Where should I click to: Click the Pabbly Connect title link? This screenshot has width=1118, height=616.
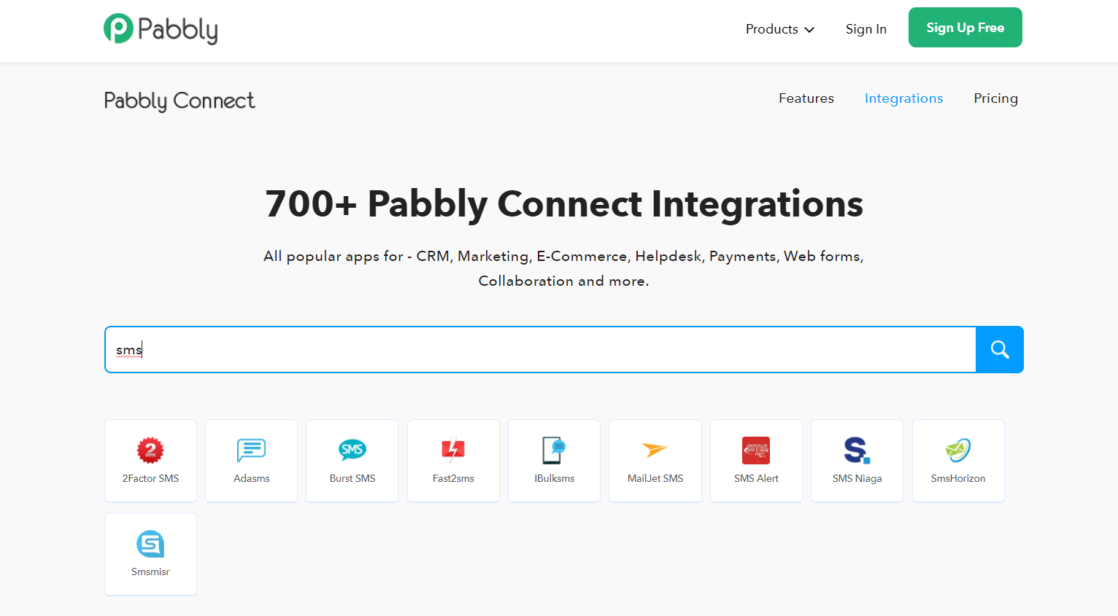click(180, 101)
